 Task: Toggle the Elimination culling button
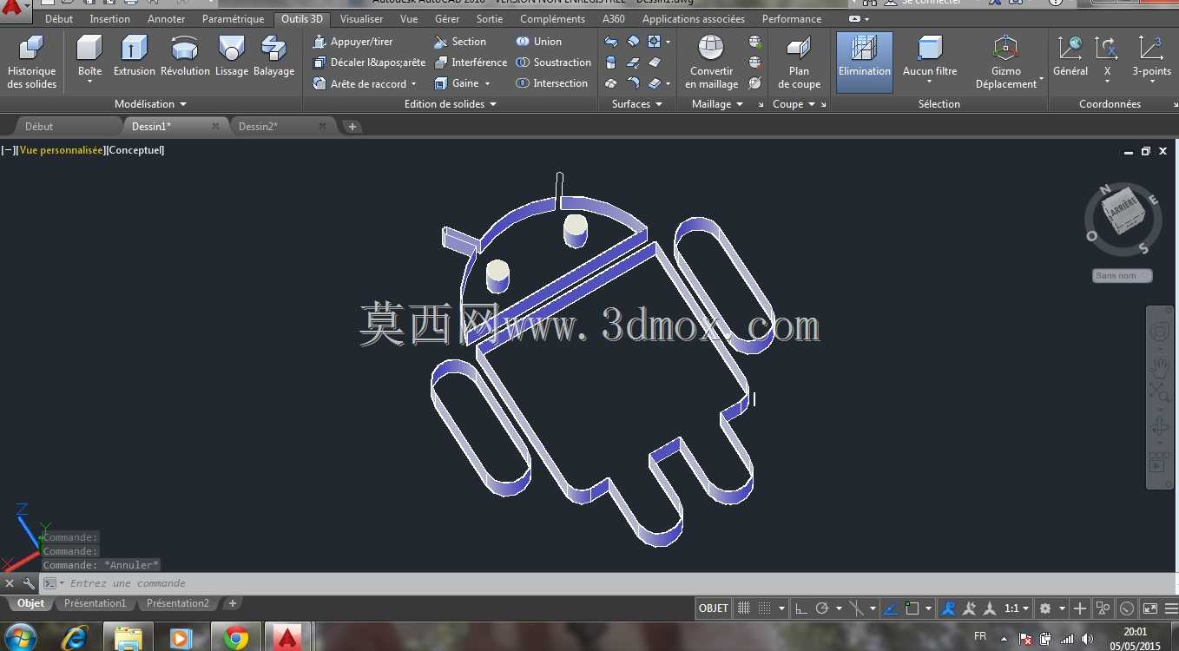coord(864,62)
